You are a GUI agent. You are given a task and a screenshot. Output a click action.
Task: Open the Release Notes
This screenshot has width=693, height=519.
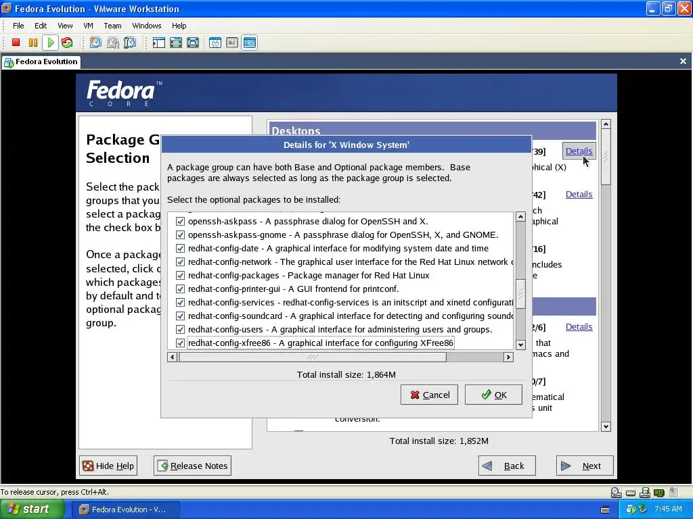193,466
